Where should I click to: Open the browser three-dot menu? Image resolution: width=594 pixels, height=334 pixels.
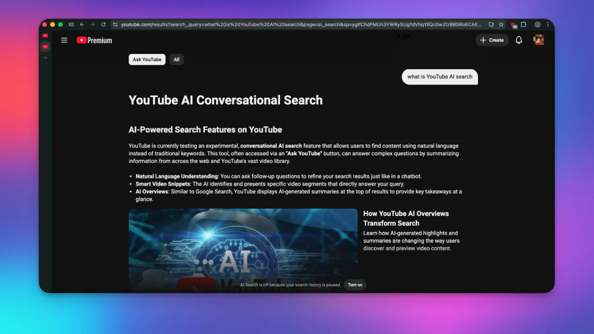(x=548, y=25)
